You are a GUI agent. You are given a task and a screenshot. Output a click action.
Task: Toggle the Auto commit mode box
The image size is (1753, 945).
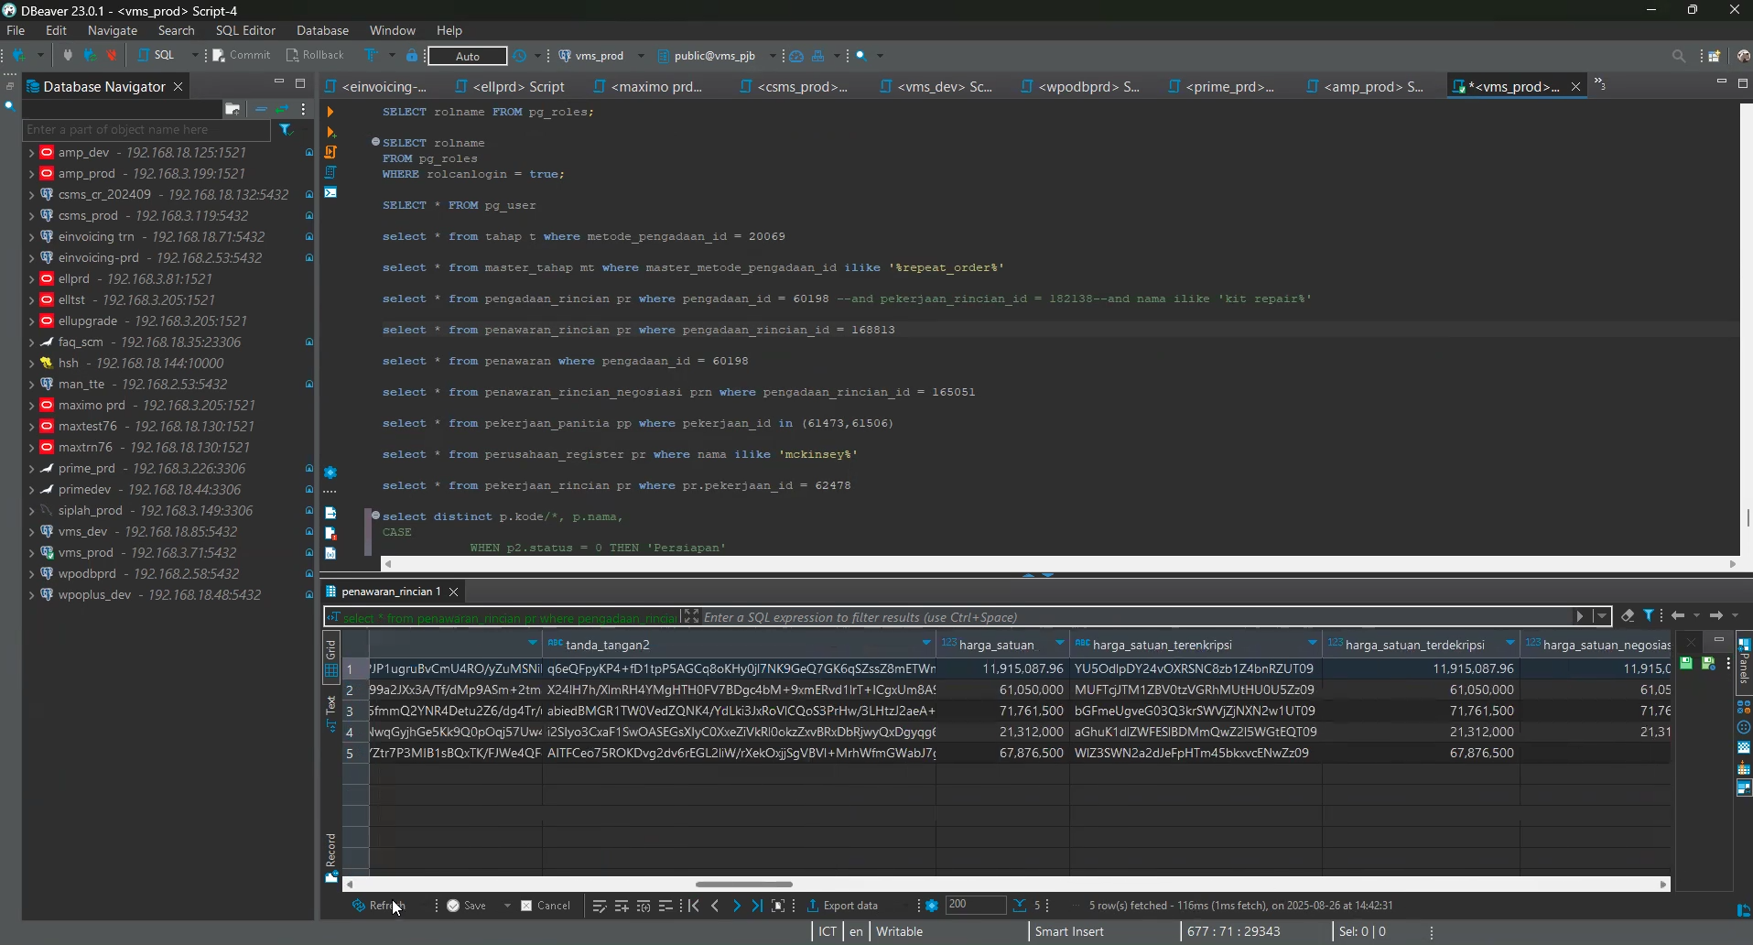pyautogui.click(x=468, y=56)
